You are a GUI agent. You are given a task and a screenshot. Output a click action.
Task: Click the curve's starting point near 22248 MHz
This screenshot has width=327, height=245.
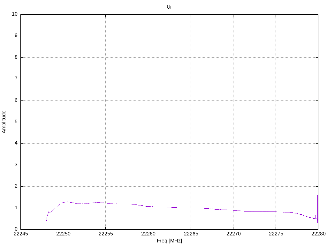click(46, 220)
